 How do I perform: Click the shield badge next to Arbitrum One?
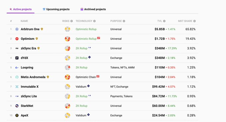click(x=42, y=29)
